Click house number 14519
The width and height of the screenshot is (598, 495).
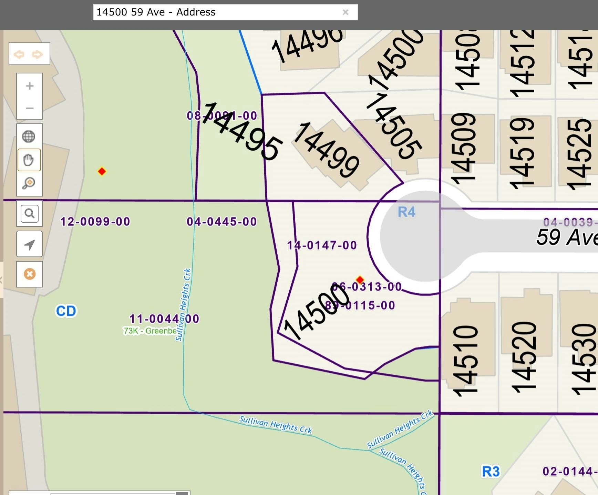tap(522, 153)
